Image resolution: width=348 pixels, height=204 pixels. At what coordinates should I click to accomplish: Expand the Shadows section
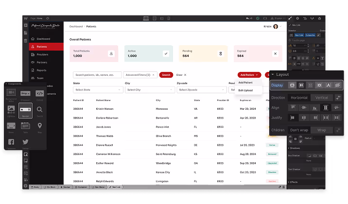294,148
